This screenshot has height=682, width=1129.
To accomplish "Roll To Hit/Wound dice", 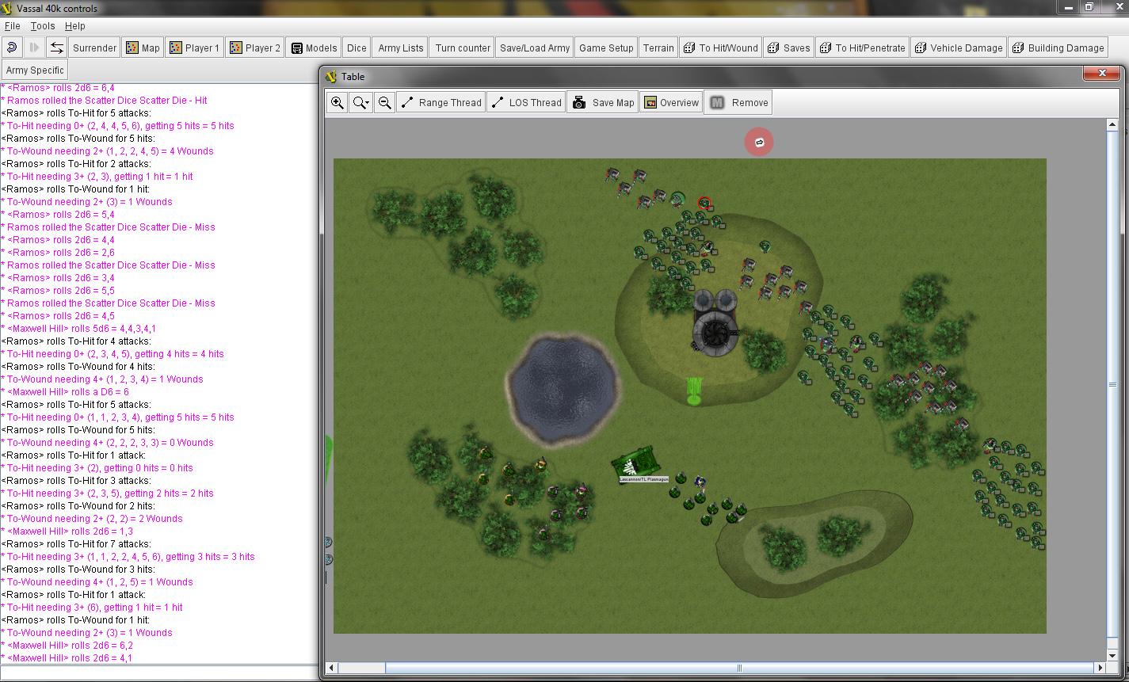I will pyautogui.click(x=720, y=48).
